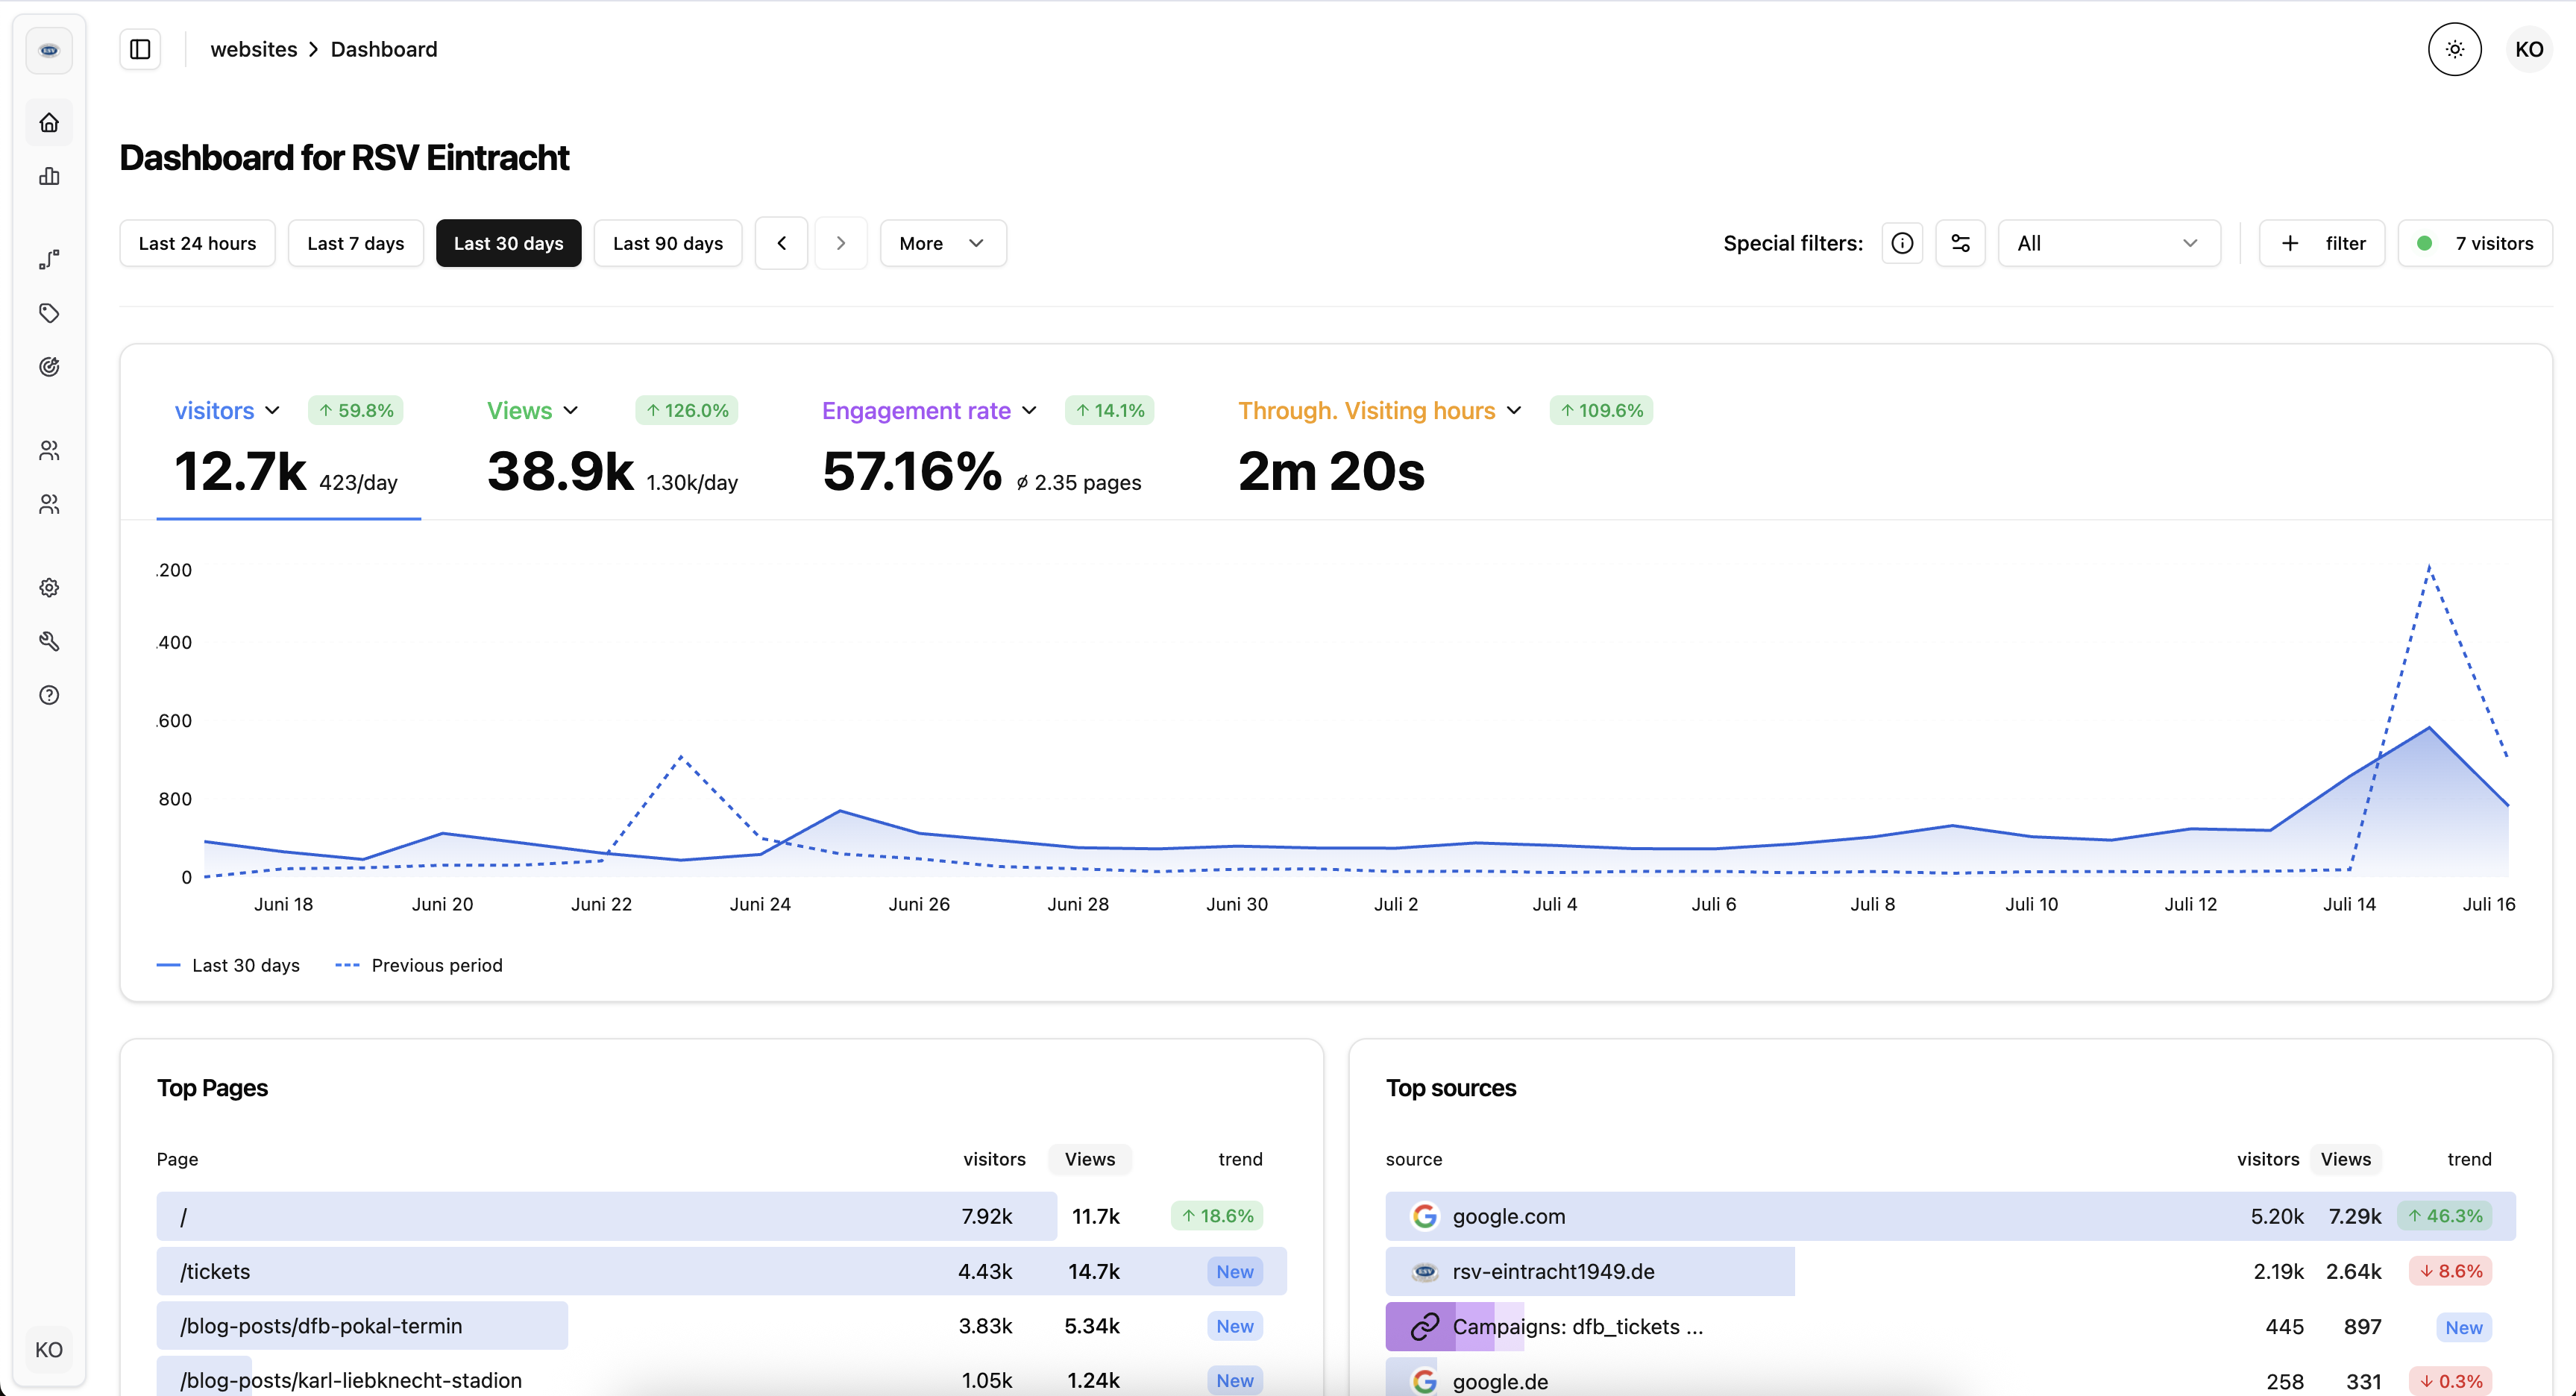Viewport: 2576px width, 1396px height.
Task: Click the Juli 14 chart axis label
Action: [2348, 904]
